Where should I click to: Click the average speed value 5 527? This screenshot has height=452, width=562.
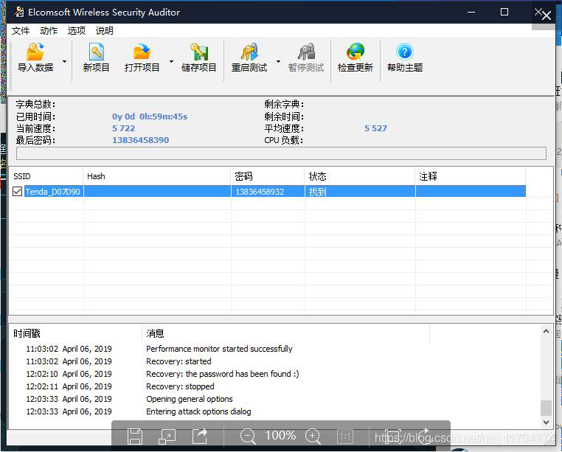375,128
